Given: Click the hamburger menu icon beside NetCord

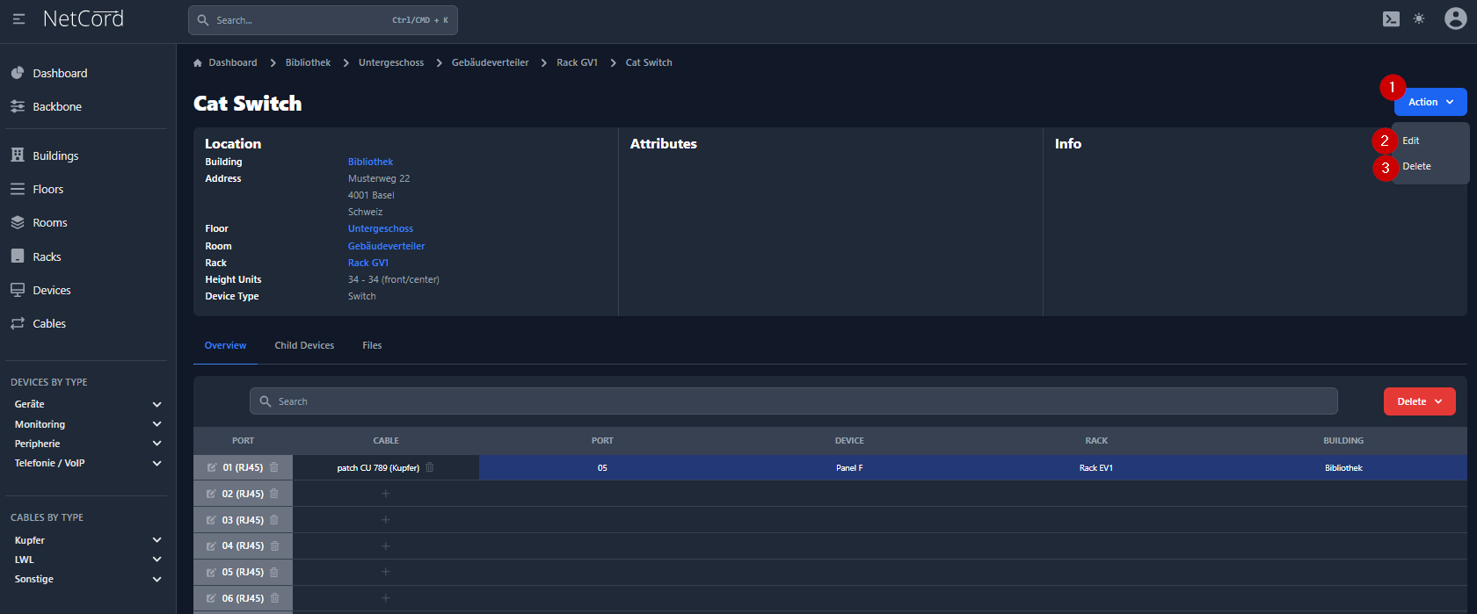Looking at the screenshot, I should pos(18,19).
